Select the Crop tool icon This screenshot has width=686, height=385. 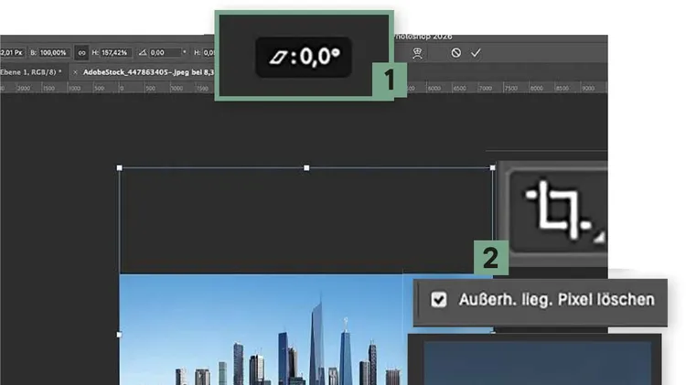click(x=559, y=209)
